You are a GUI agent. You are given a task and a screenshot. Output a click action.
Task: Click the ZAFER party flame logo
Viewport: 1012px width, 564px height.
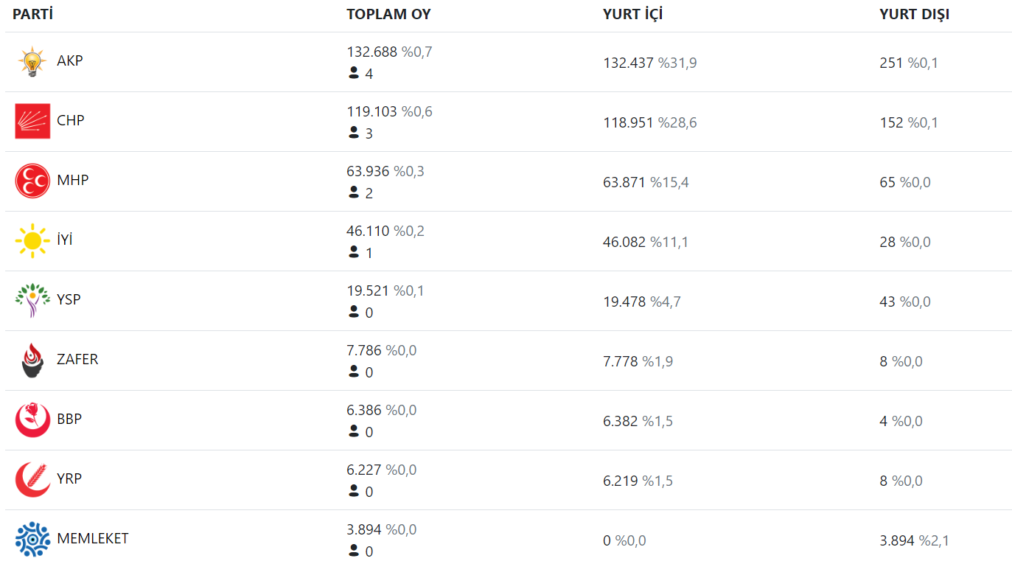pos(32,360)
